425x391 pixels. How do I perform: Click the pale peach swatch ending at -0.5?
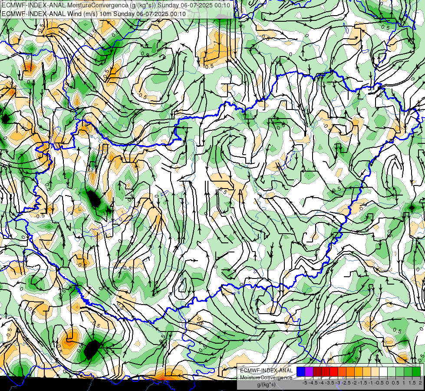click(375, 371)
